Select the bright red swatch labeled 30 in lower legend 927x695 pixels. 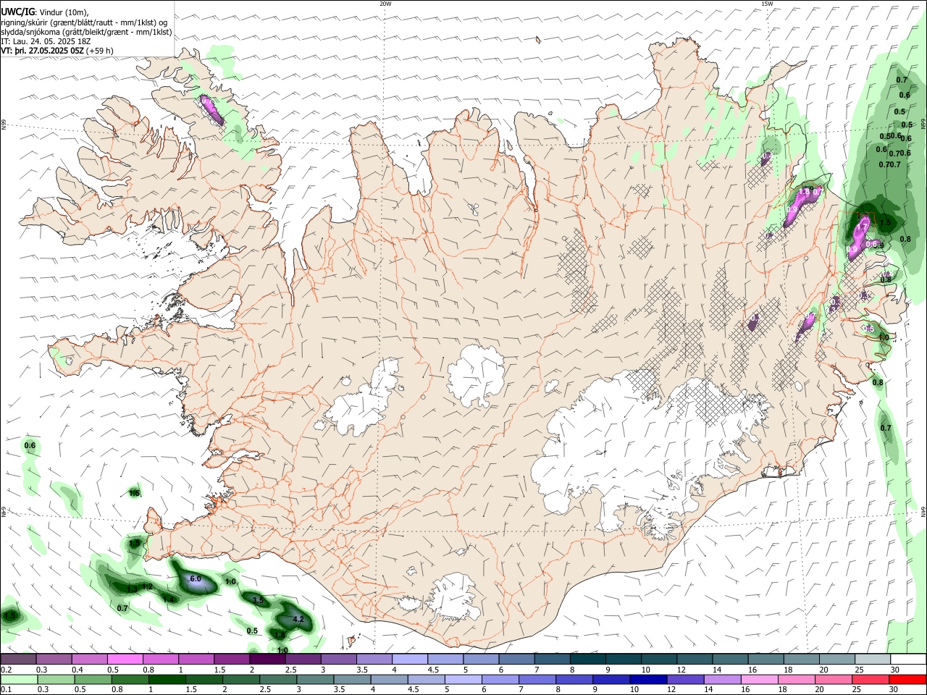[907, 679]
